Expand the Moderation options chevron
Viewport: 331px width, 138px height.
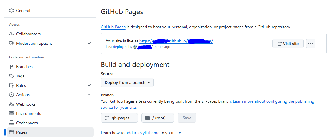coord(89,43)
